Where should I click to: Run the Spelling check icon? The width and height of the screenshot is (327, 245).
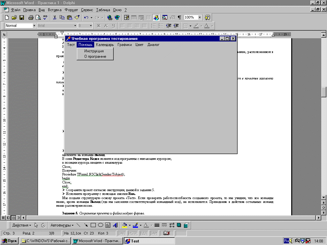coord(45,18)
